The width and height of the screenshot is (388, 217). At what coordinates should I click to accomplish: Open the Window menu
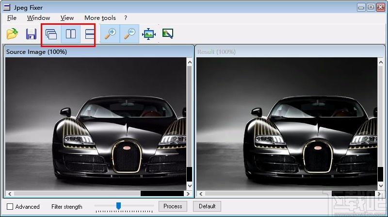pos(39,18)
